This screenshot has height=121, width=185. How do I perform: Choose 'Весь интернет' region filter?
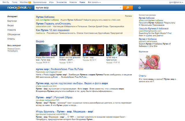[x=14, y=45]
